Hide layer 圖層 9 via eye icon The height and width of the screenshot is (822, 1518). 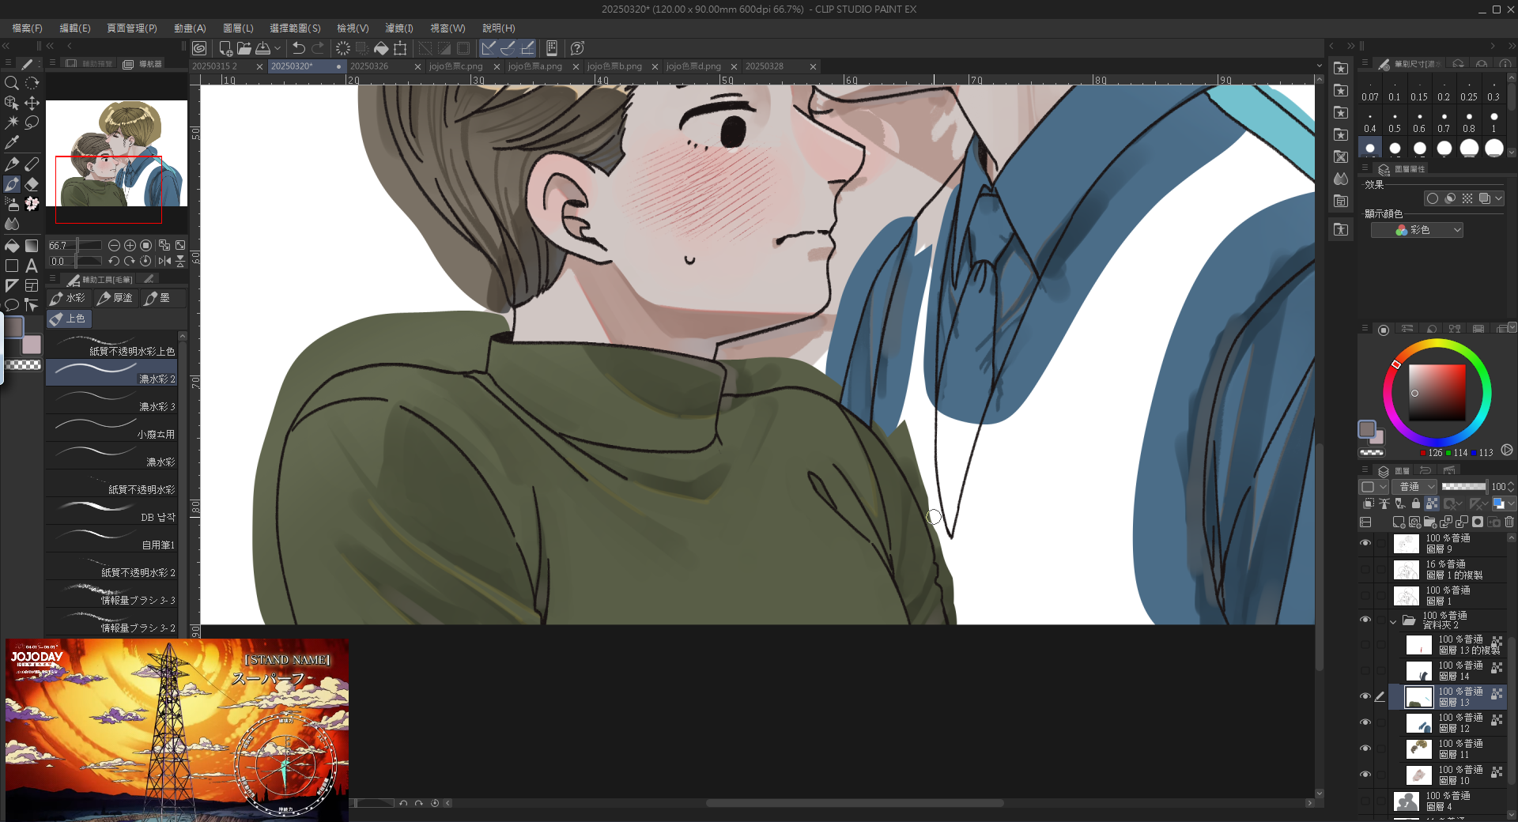[1365, 543]
